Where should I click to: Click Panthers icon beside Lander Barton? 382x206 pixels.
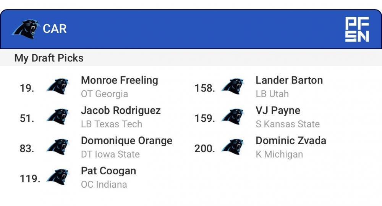click(x=233, y=87)
